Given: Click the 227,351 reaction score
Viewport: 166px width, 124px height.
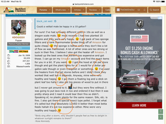Looking at the screenshot, I should [x=26, y=61].
